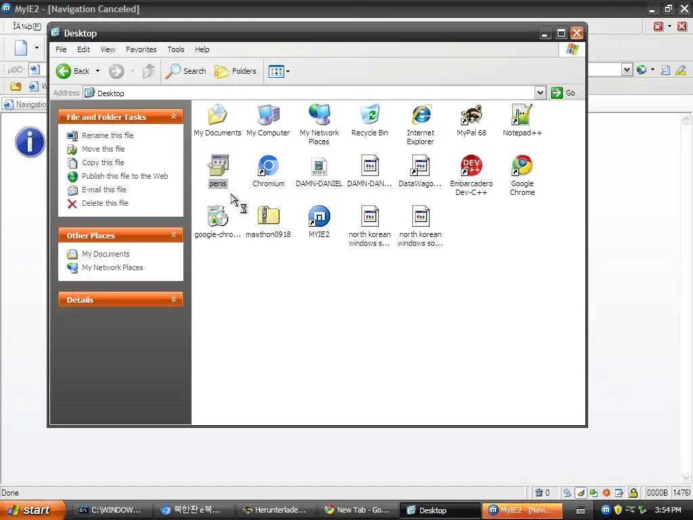Image resolution: width=693 pixels, height=520 pixels.
Task: Open the Help menu
Action: pos(202,49)
